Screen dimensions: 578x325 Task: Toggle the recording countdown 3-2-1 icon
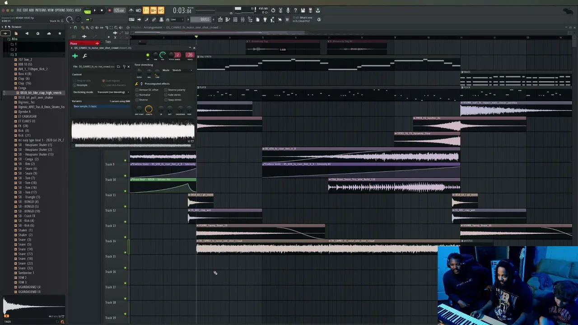point(146,10)
